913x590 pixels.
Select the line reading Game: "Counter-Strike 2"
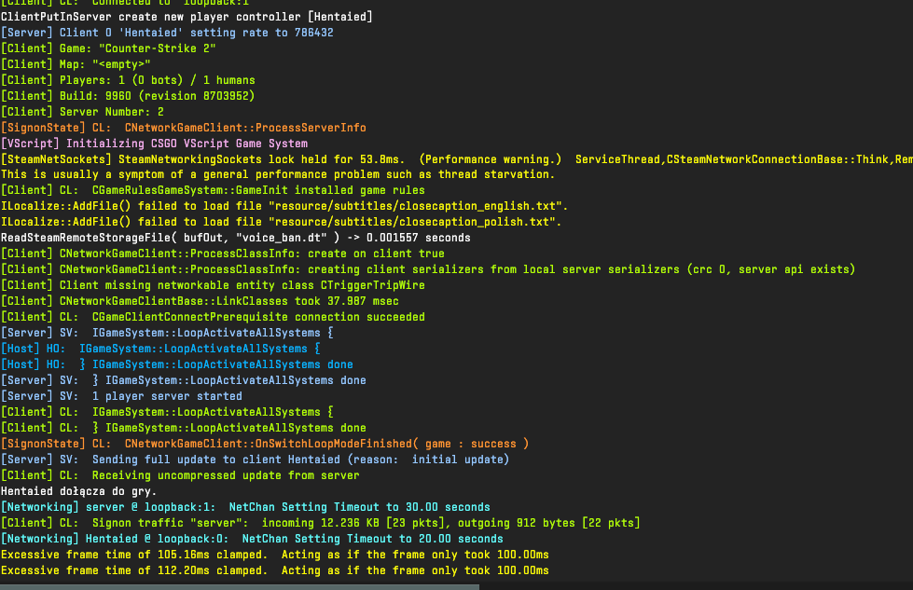tap(108, 48)
